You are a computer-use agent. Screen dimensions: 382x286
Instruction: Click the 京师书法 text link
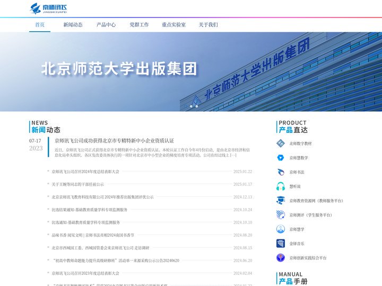(x=297, y=172)
